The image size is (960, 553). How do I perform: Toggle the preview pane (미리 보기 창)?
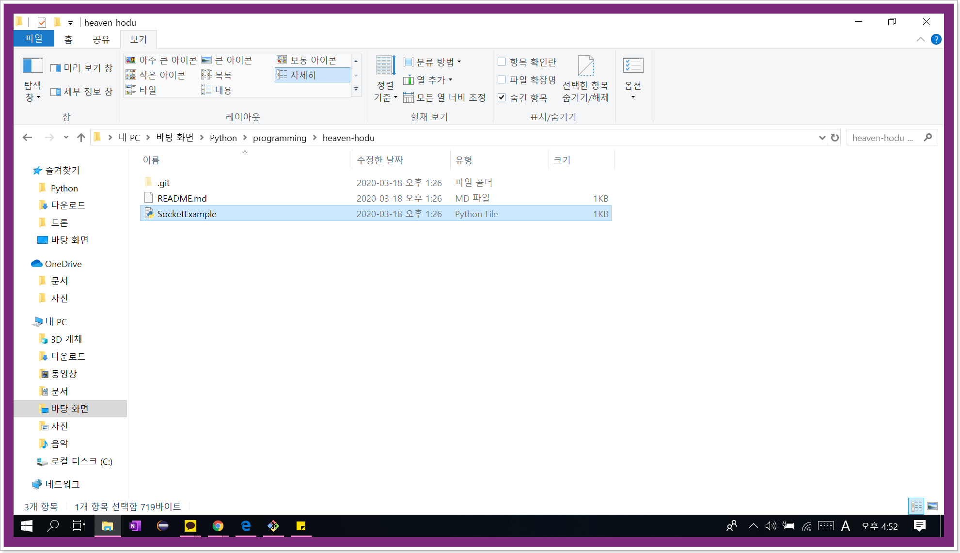81,68
